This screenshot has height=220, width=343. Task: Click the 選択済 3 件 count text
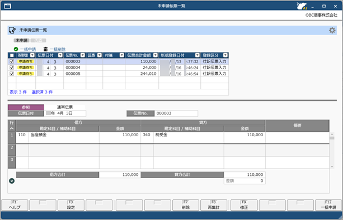42,92
